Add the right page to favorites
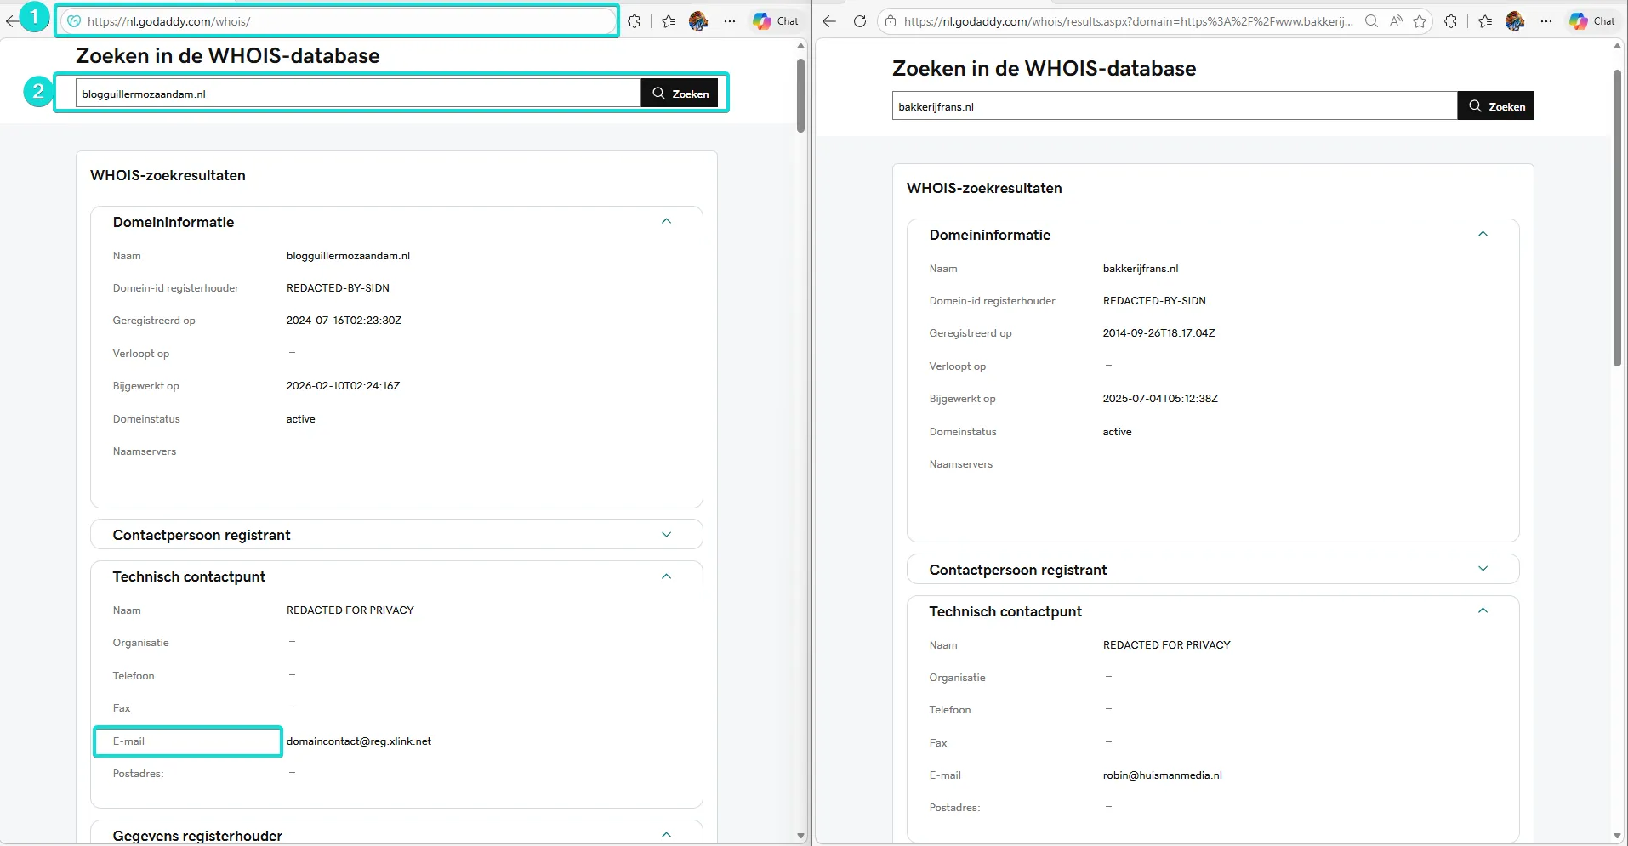The image size is (1628, 846). pyautogui.click(x=1420, y=20)
